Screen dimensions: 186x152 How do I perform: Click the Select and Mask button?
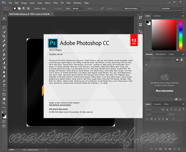131,8
